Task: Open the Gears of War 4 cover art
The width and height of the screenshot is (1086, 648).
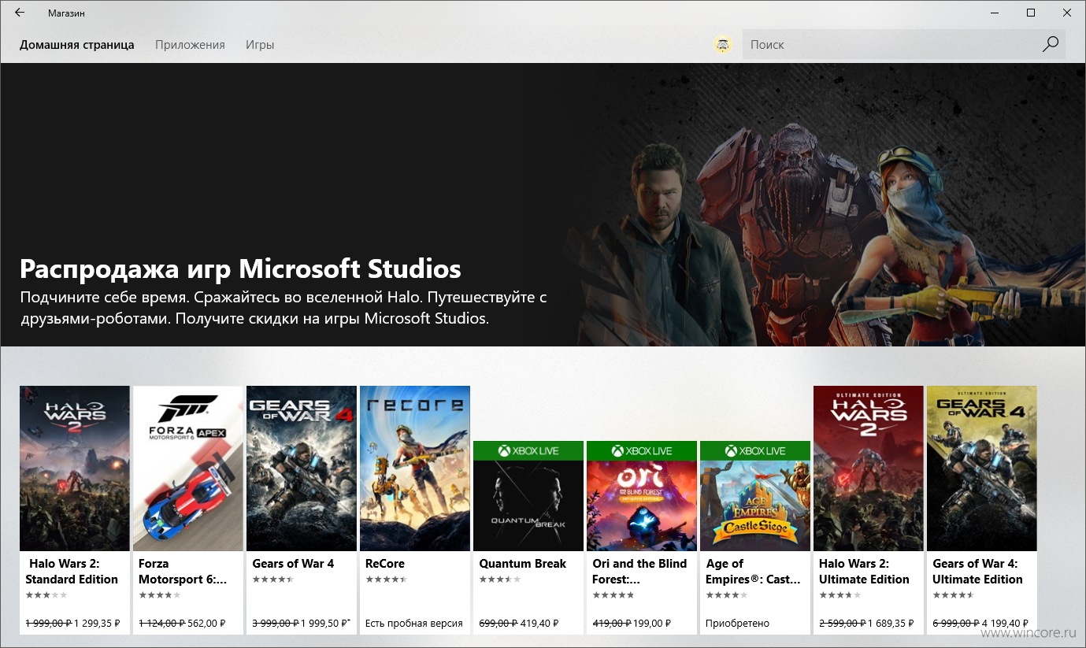Action: [302, 468]
